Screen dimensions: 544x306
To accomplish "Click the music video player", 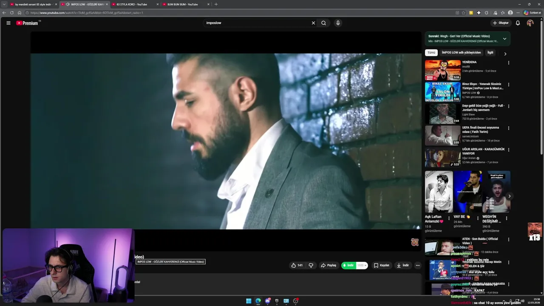I will pos(226,141).
